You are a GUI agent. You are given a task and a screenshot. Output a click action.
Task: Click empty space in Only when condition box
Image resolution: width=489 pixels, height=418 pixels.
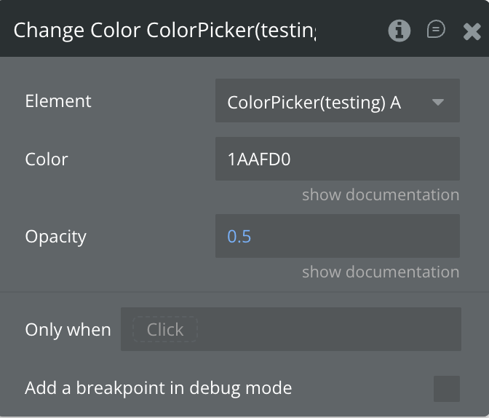327,329
